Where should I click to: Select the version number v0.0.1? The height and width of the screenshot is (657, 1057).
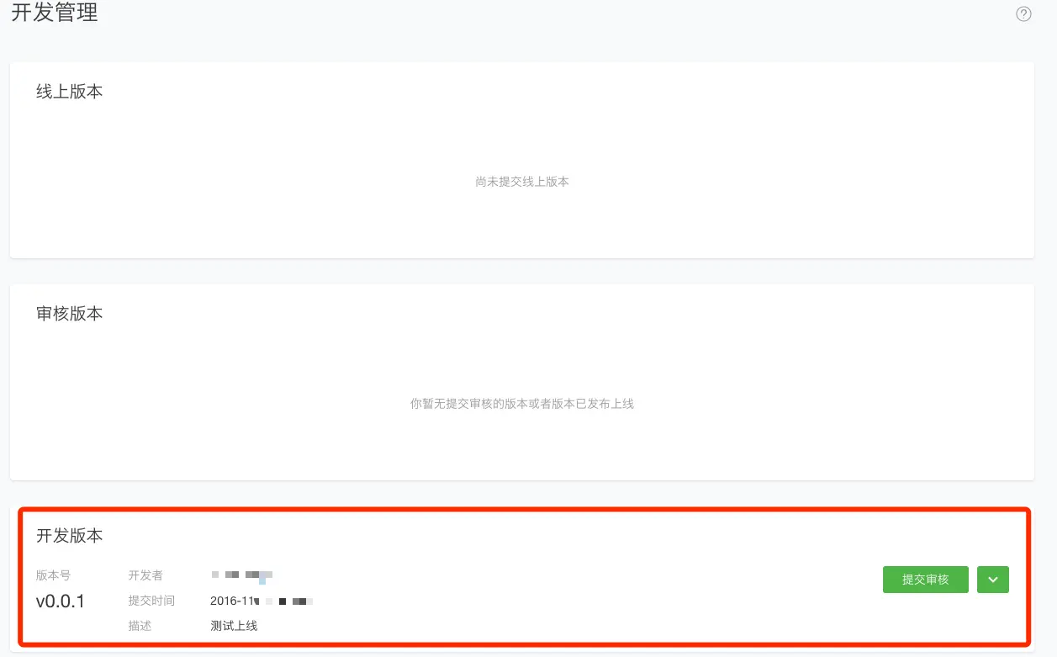tap(61, 601)
